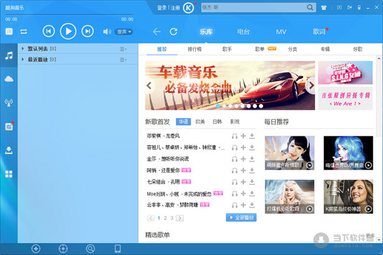383x255 pixels.
Task: Open the K歌菜鸟终极神器 recommendation thumbnail
Action: point(349,197)
